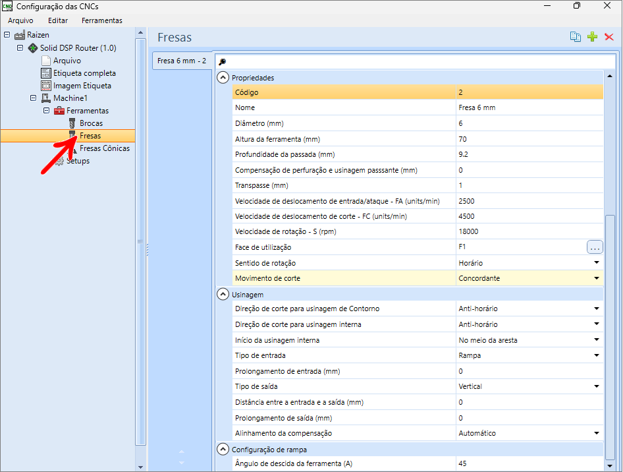Open Tipo de entrada dropdown
Screen dimensions: 623x472
click(597, 355)
